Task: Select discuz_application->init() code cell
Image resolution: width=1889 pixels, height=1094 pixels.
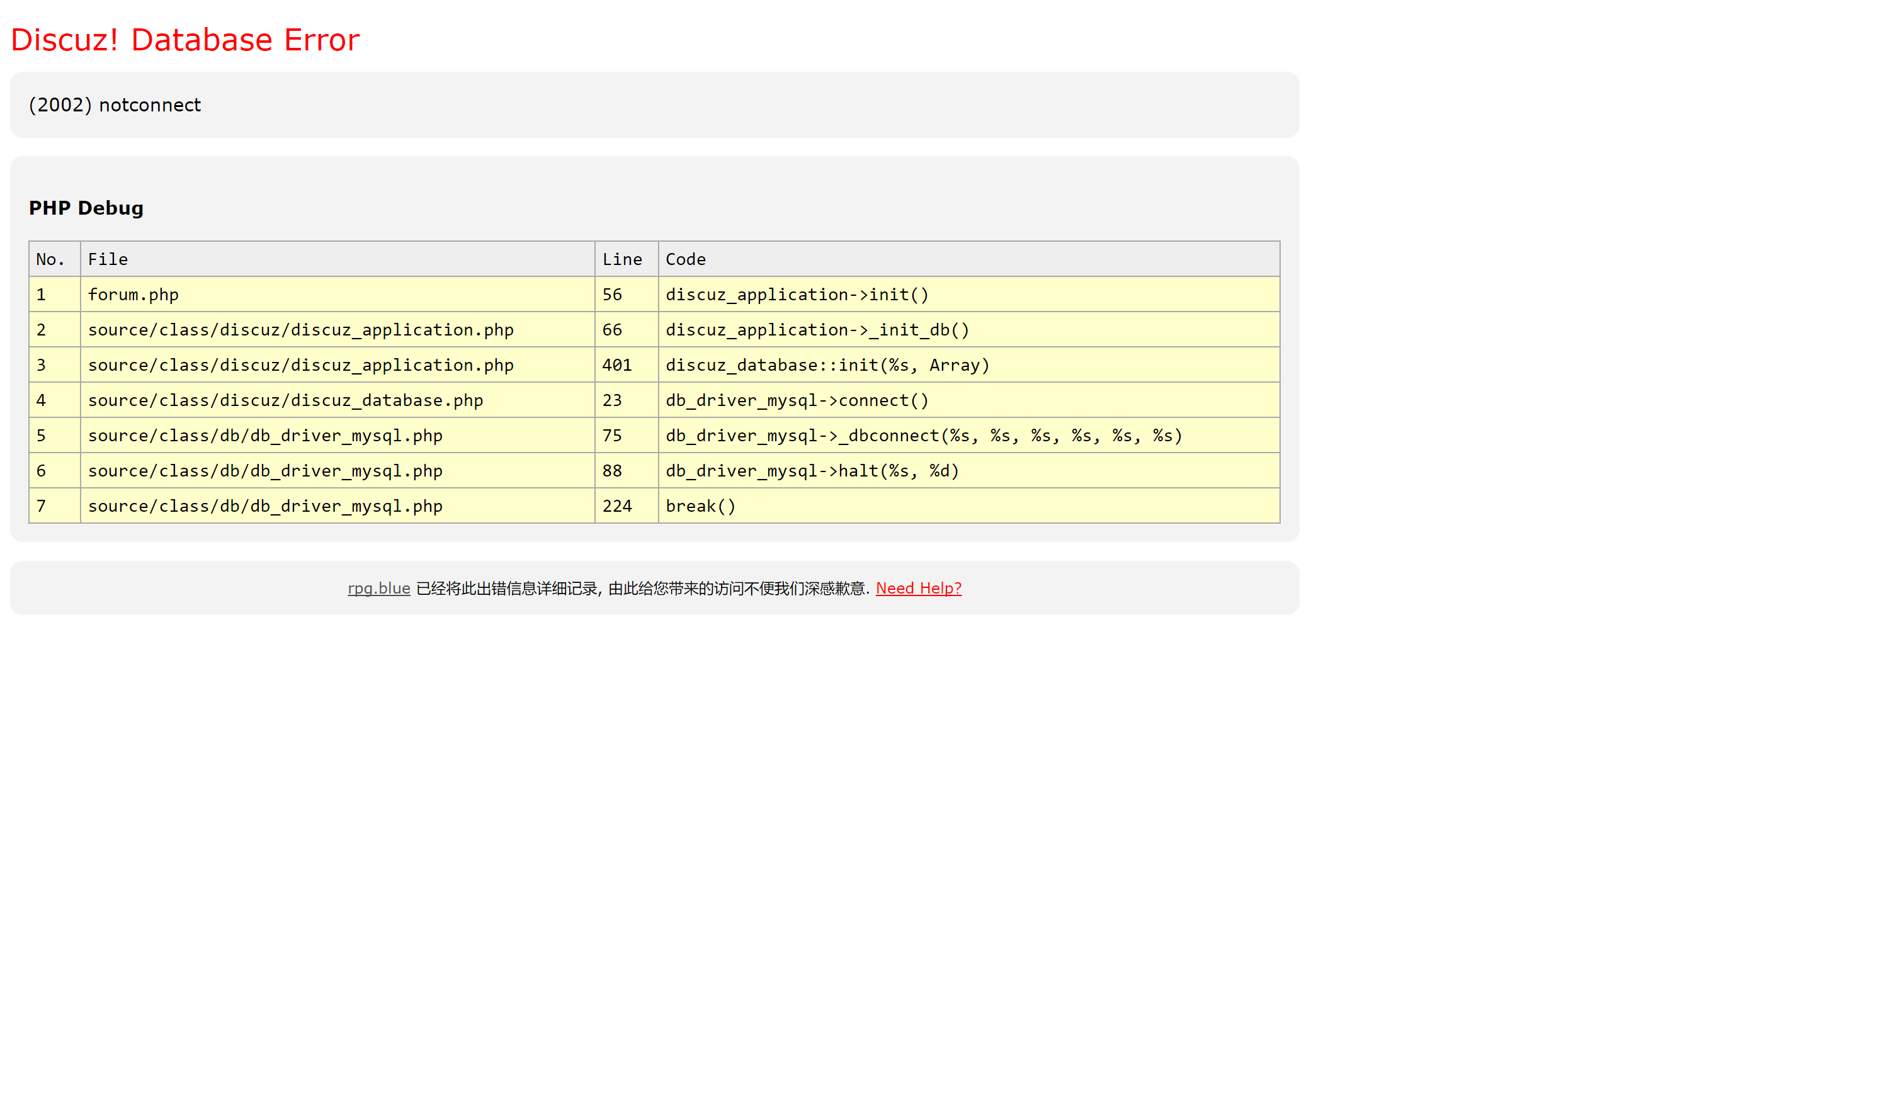Action: point(969,295)
